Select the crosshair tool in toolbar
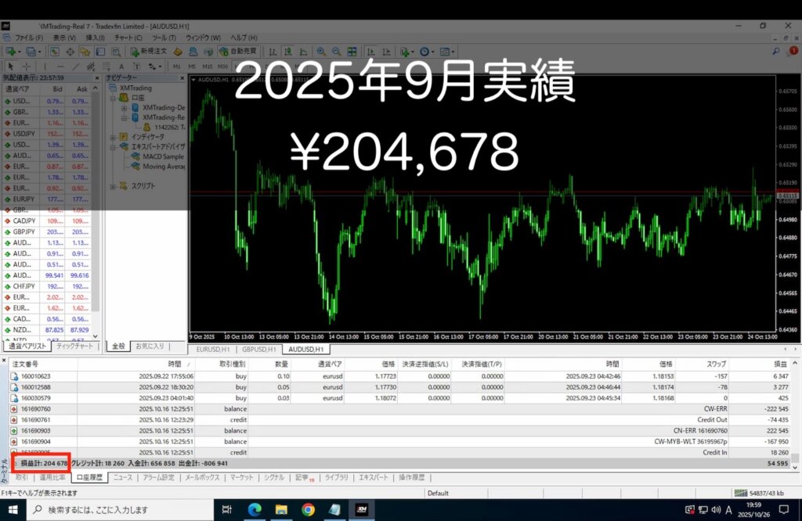The width and height of the screenshot is (802, 521). 27,66
